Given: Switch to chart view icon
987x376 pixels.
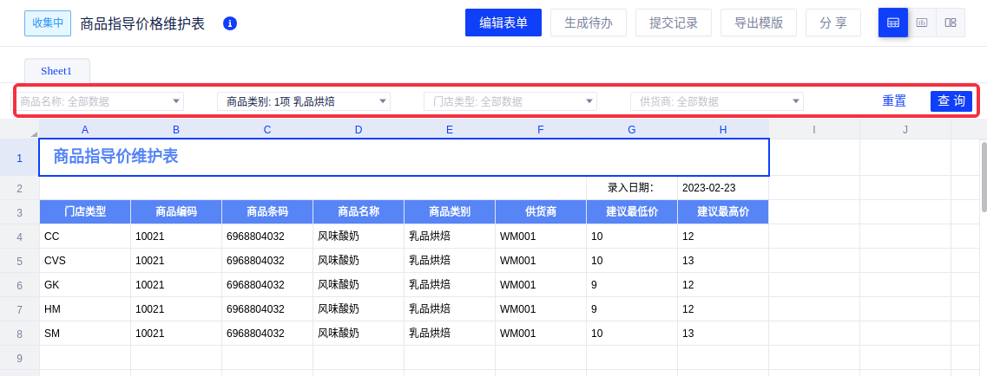Looking at the screenshot, I should tap(921, 23).
